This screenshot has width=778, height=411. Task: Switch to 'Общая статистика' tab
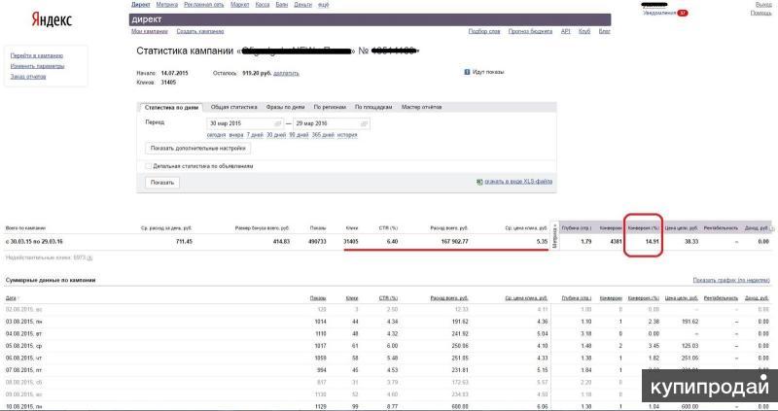coord(233,107)
